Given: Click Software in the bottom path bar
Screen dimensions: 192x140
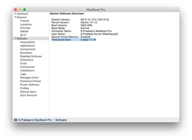Looking at the screenshot, I should pyautogui.click(x=61, y=120).
